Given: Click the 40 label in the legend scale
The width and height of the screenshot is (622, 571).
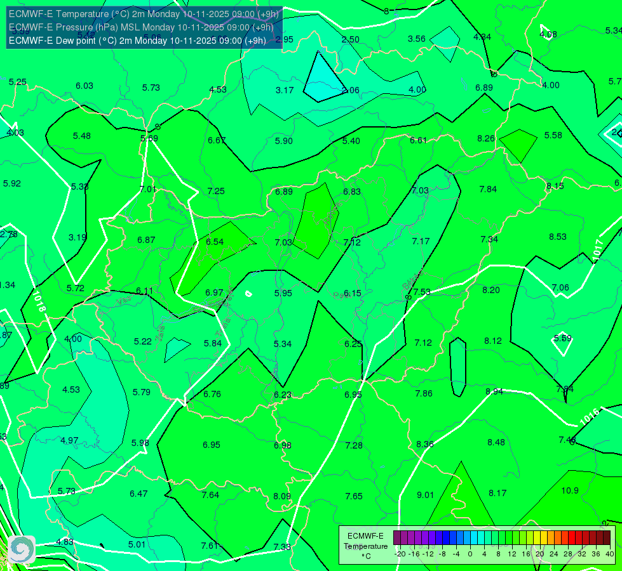Looking at the screenshot, I should pyautogui.click(x=610, y=554).
